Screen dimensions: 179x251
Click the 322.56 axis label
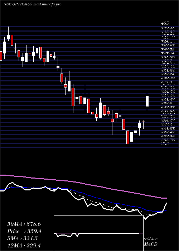pos(168,119)
